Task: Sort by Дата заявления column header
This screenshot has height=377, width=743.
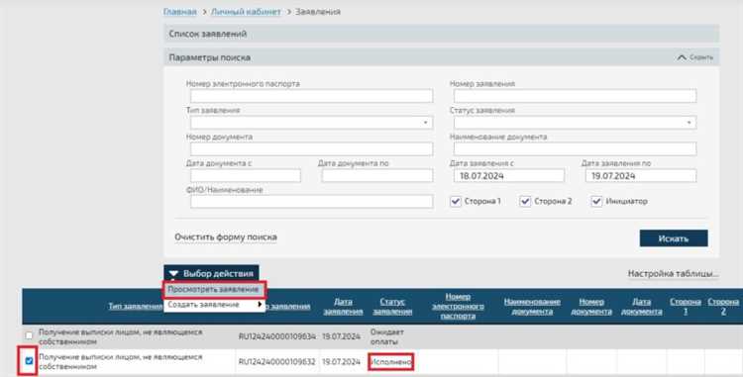Action: click(x=343, y=306)
